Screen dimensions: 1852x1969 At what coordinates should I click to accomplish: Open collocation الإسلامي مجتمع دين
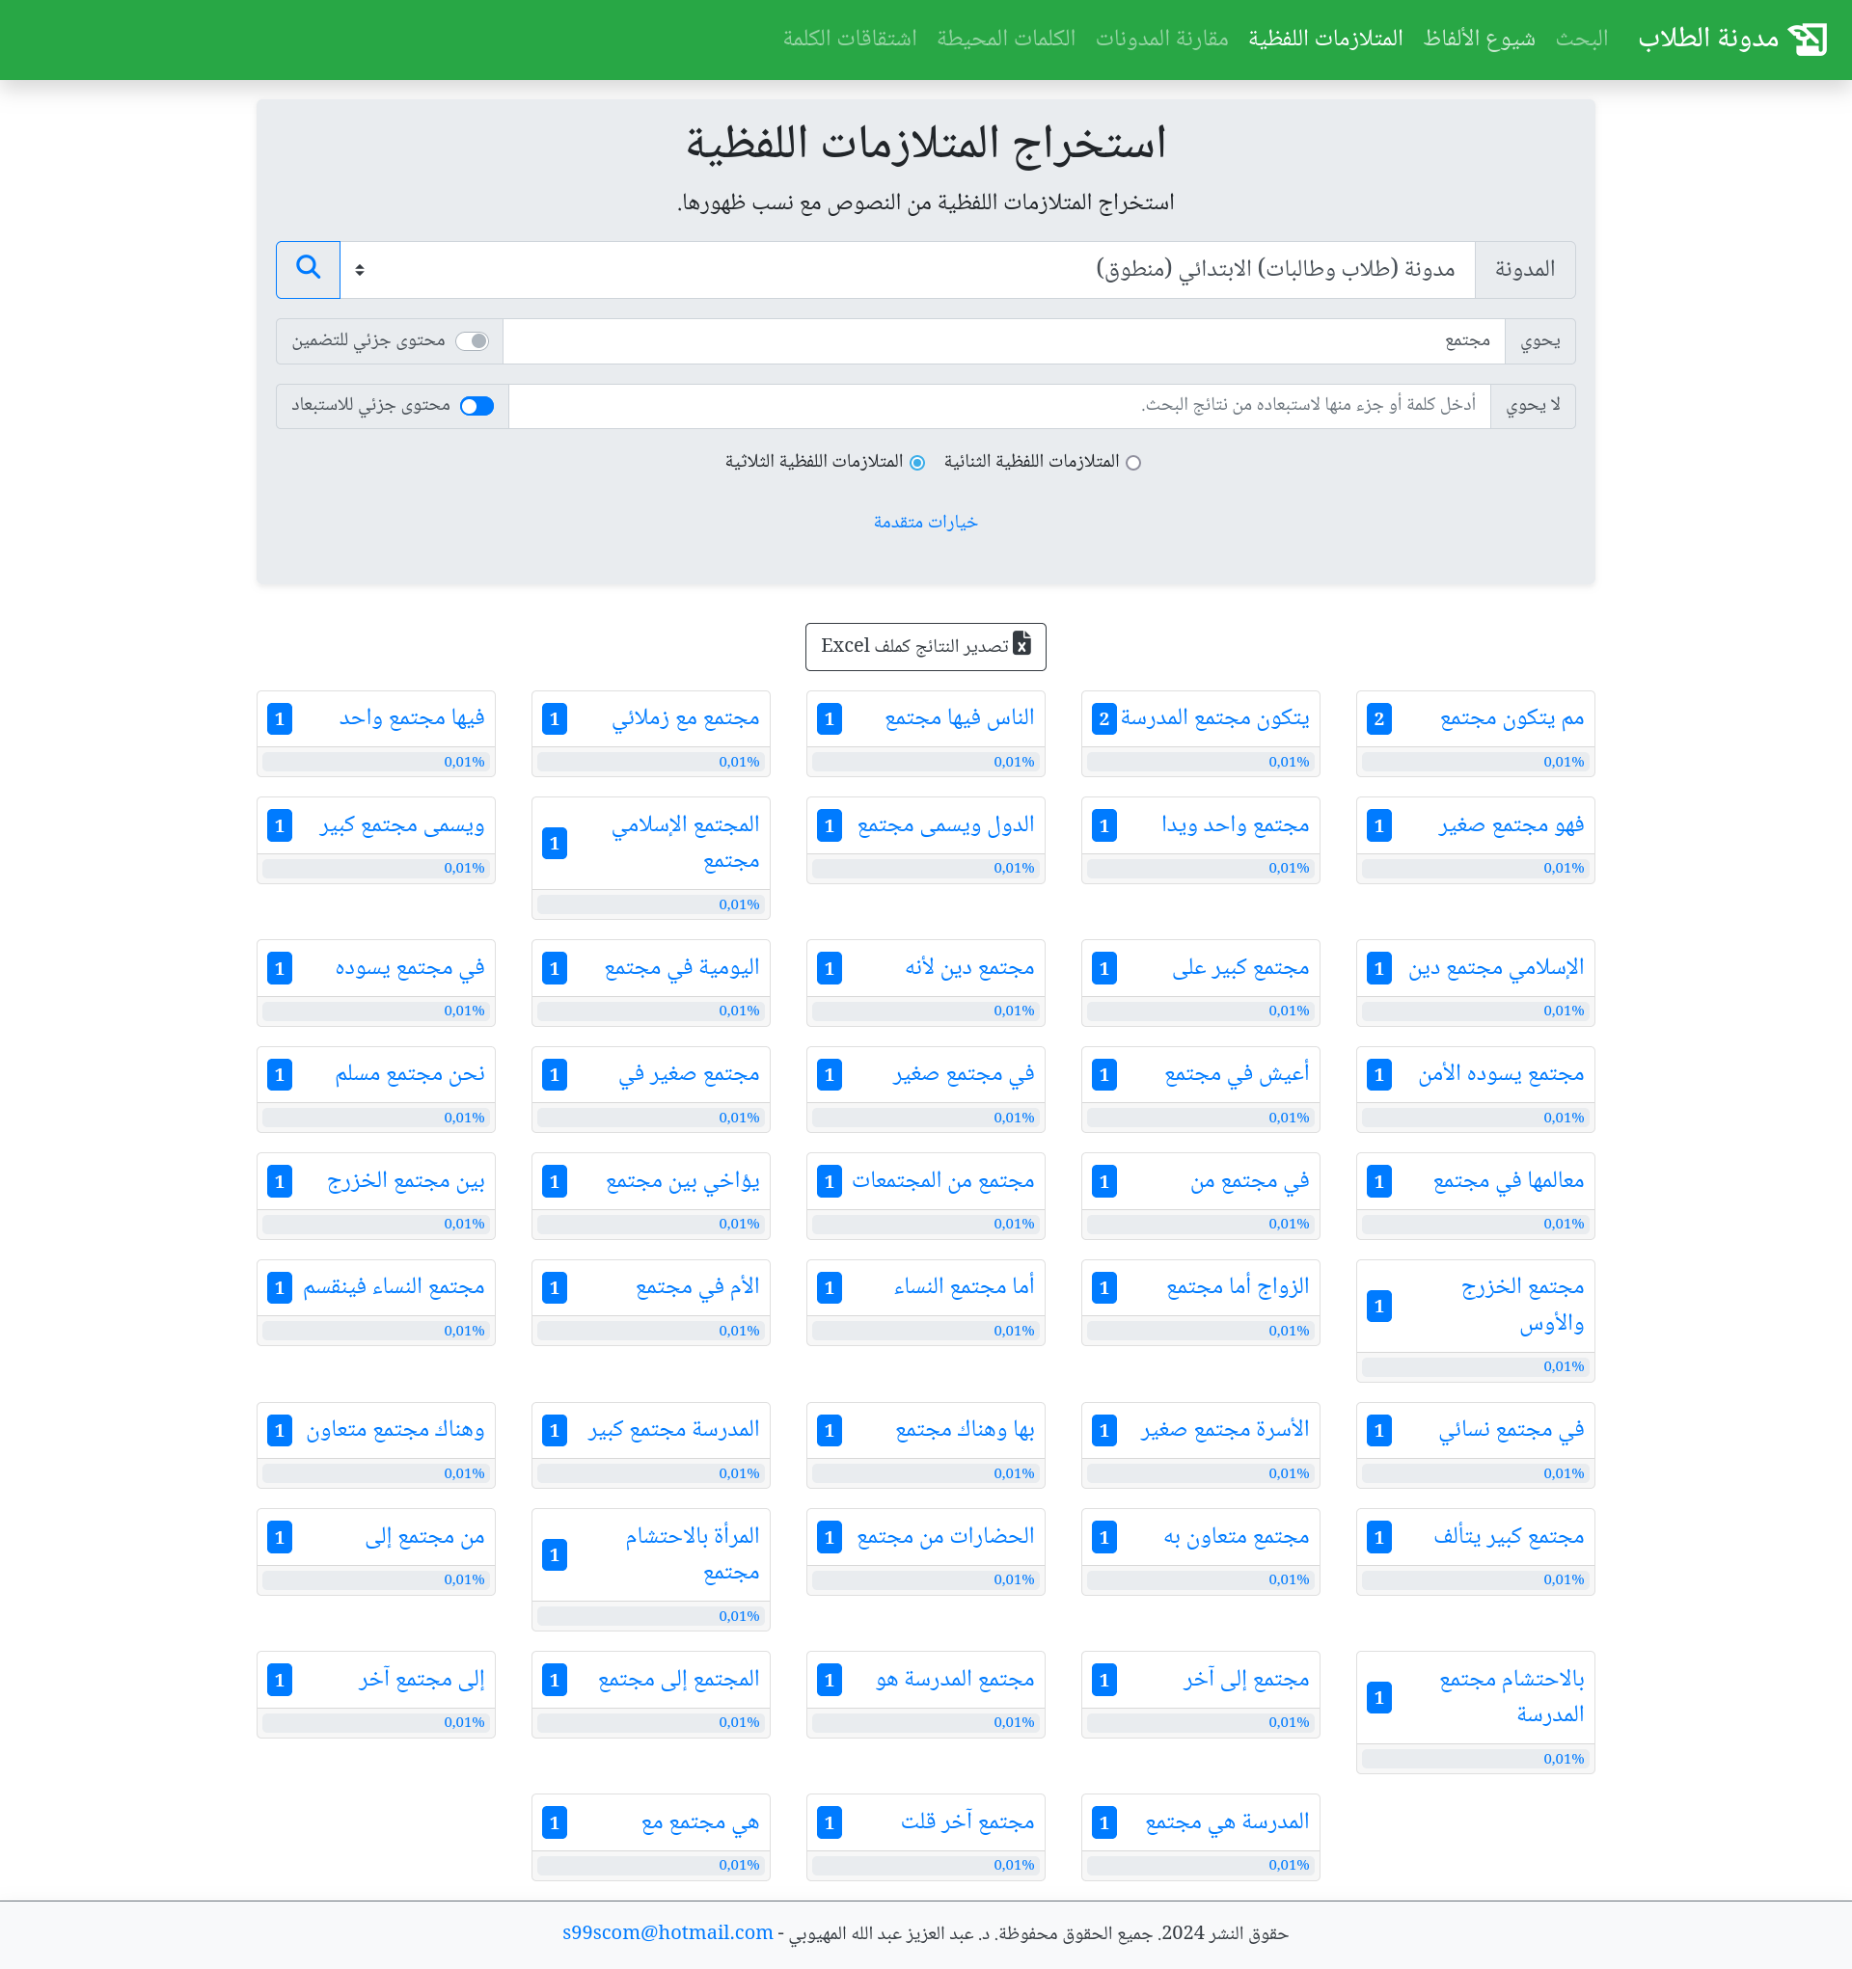pos(1496,968)
